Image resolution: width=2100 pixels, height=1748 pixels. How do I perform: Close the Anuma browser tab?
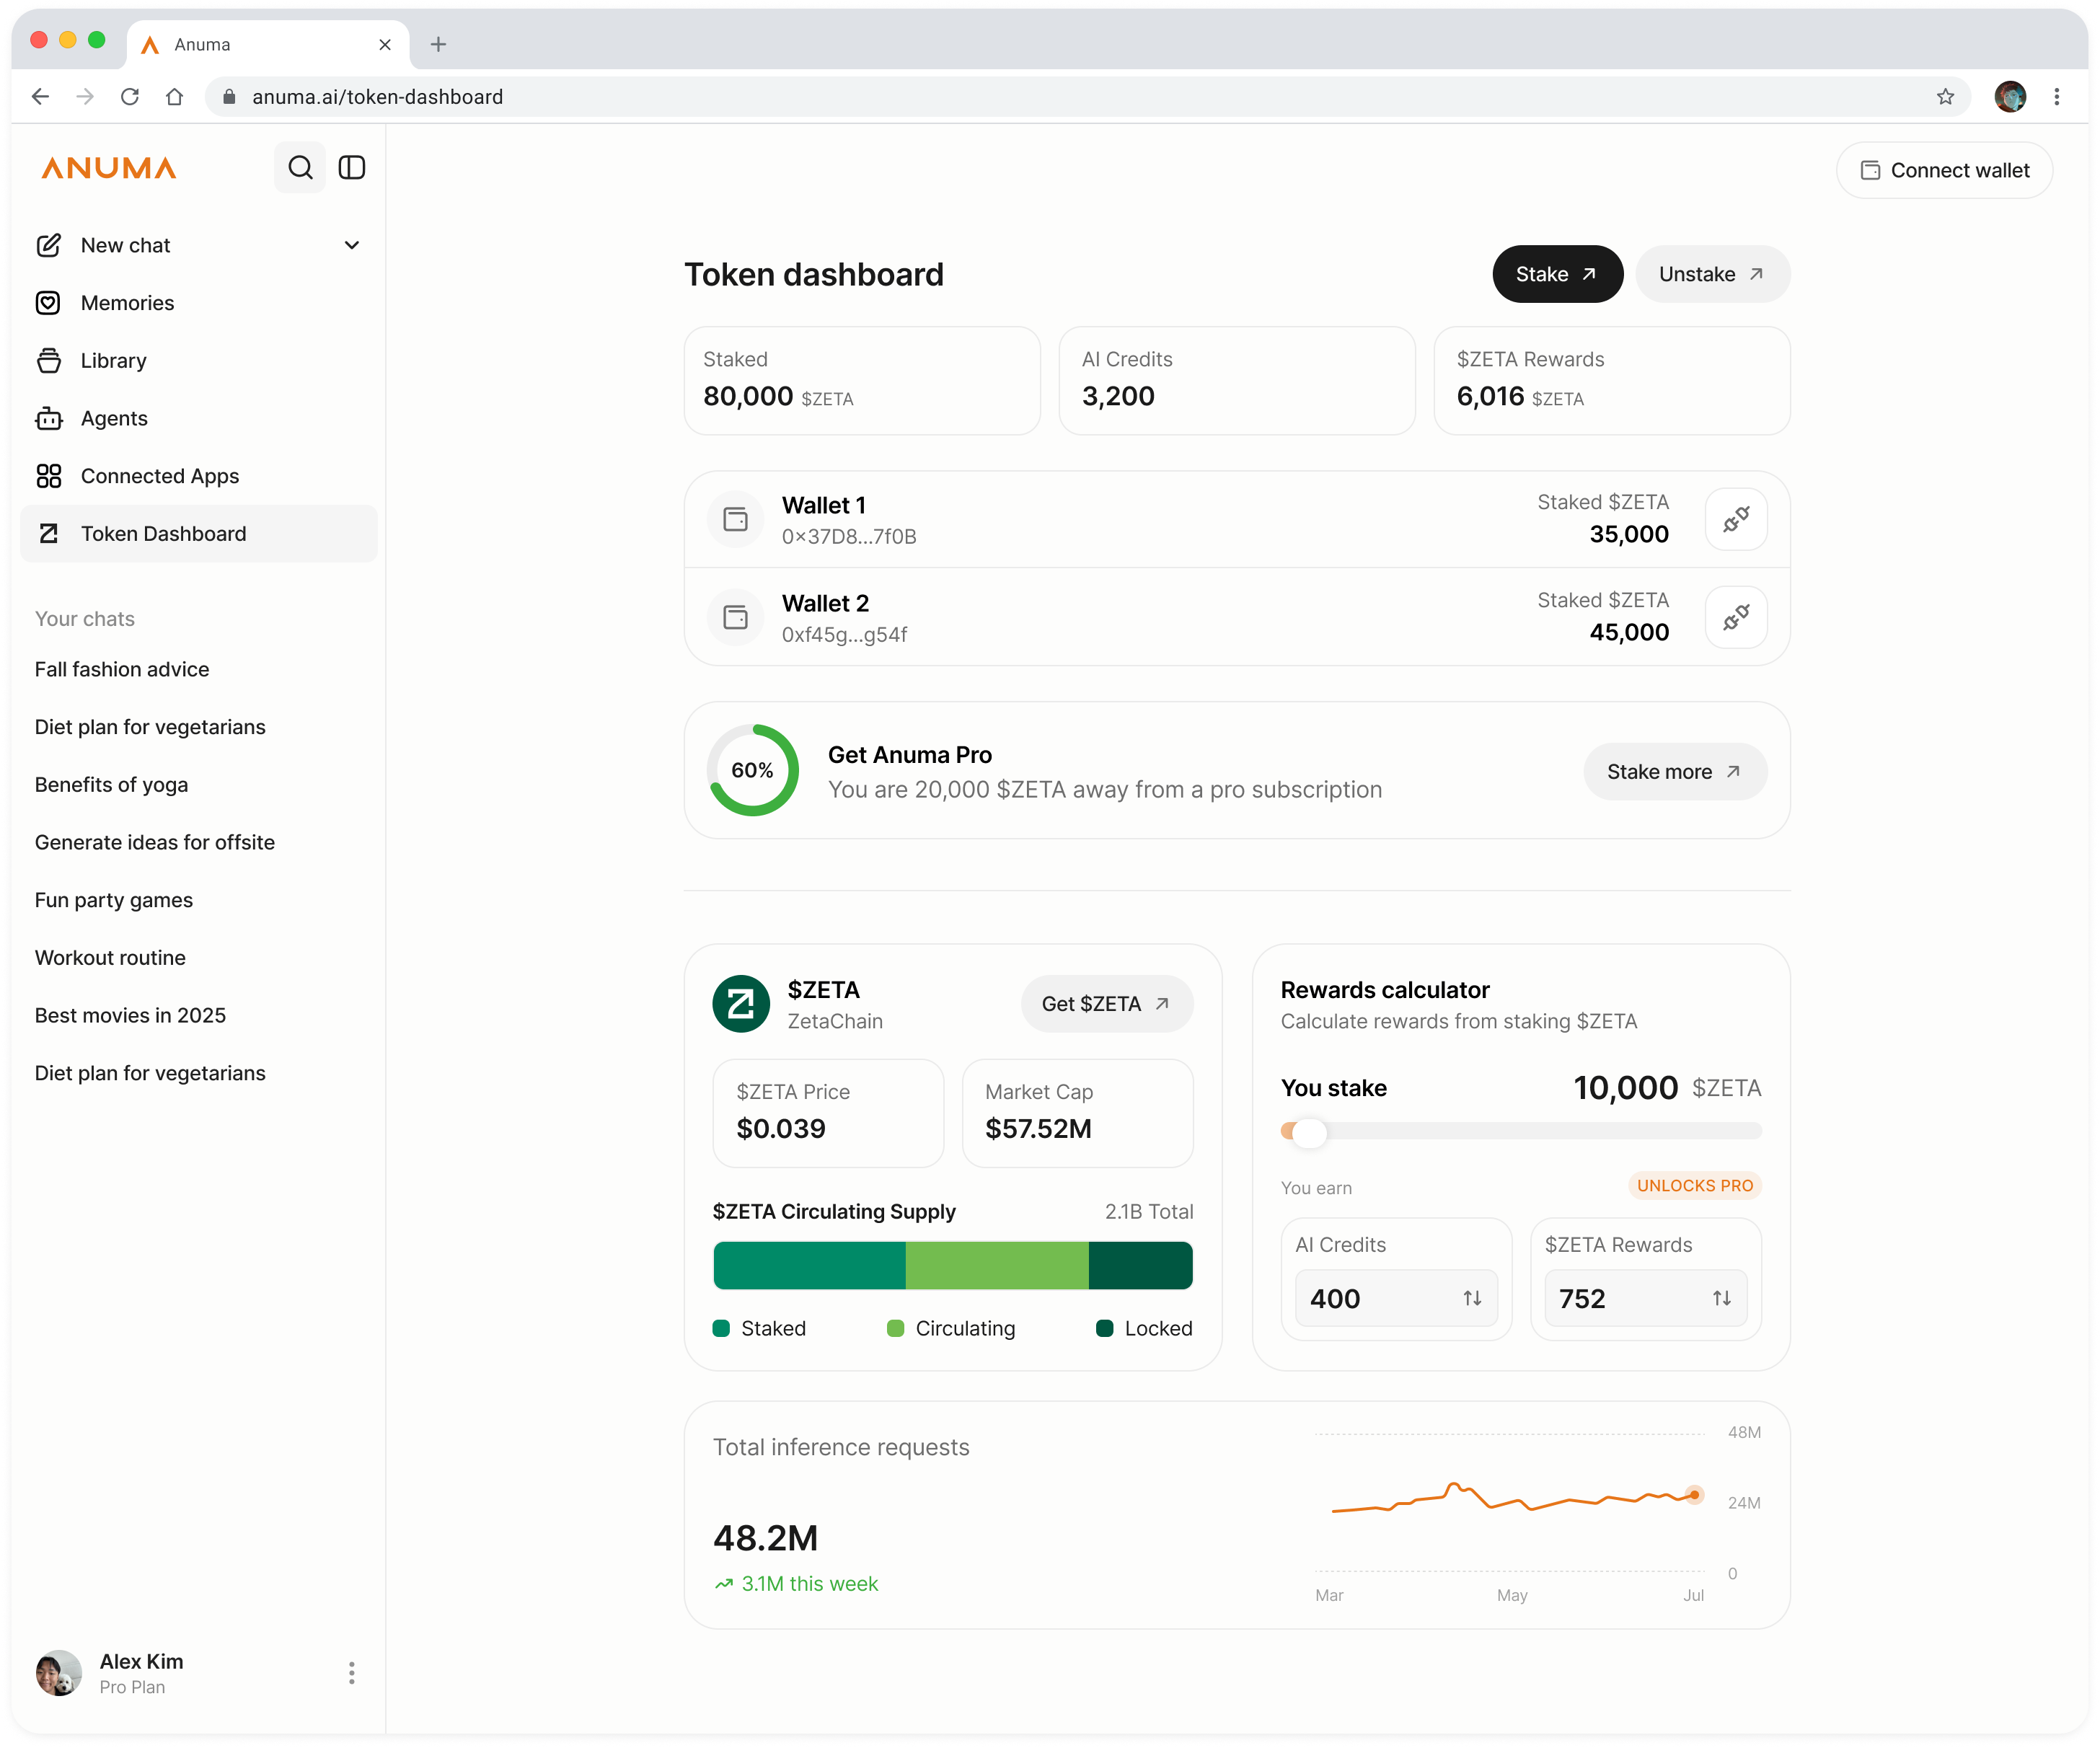(385, 44)
